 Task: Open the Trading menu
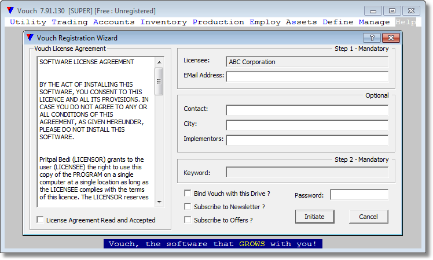tap(69, 22)
